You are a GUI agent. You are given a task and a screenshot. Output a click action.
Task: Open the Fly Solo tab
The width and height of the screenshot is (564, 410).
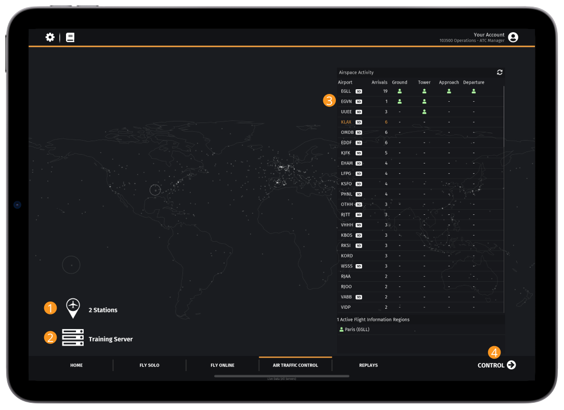coord(150,365)
